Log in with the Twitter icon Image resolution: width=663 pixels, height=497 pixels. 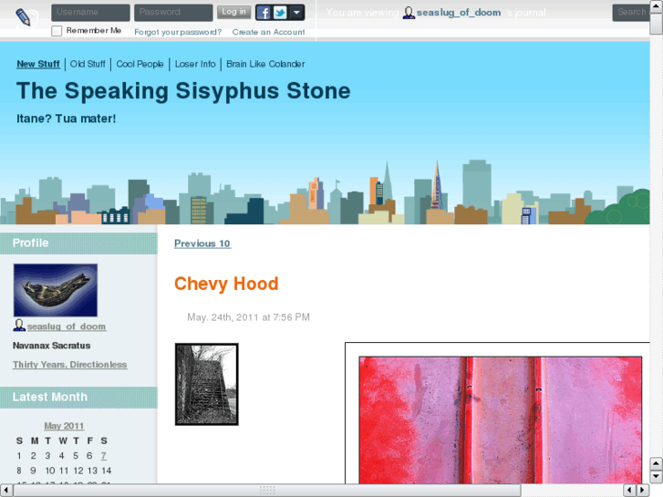click(x=280, y=13)
